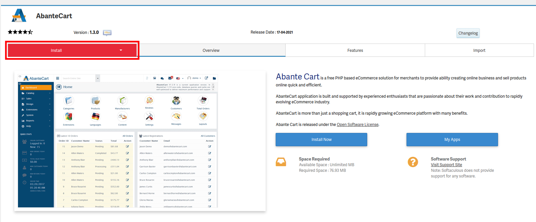Click Available Space : Unlimited MB text
The image size is (536, 222).
tap(327, 165)
